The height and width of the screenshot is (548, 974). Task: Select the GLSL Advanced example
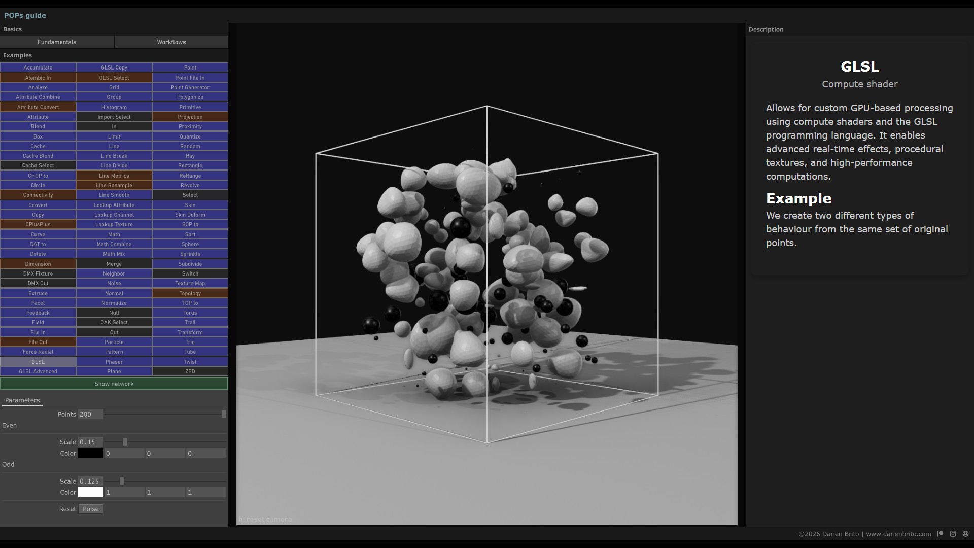pos(38,371)
